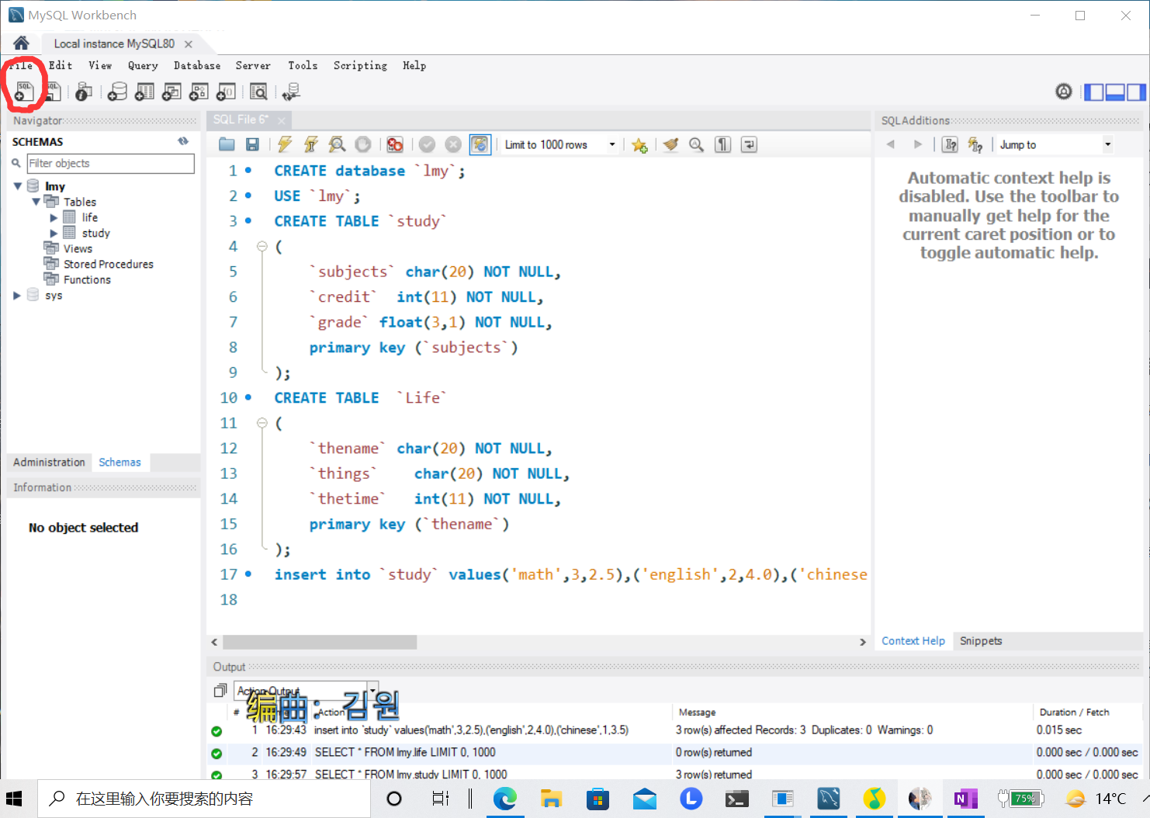Save query as snippet star icon
The height and width of the screenshot is (818, 1150).
[639, 144]
